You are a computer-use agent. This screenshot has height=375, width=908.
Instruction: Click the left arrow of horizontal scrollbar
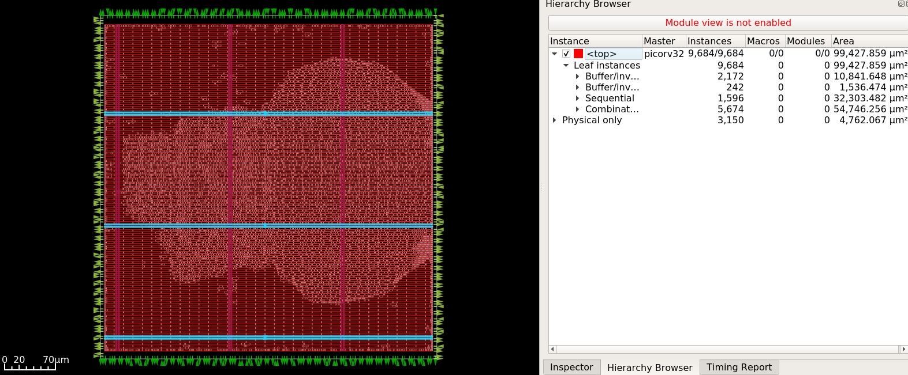[552, 349]
